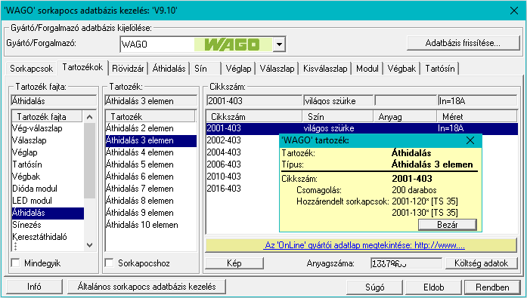Open the Rövidzár tab

point(128,69)
